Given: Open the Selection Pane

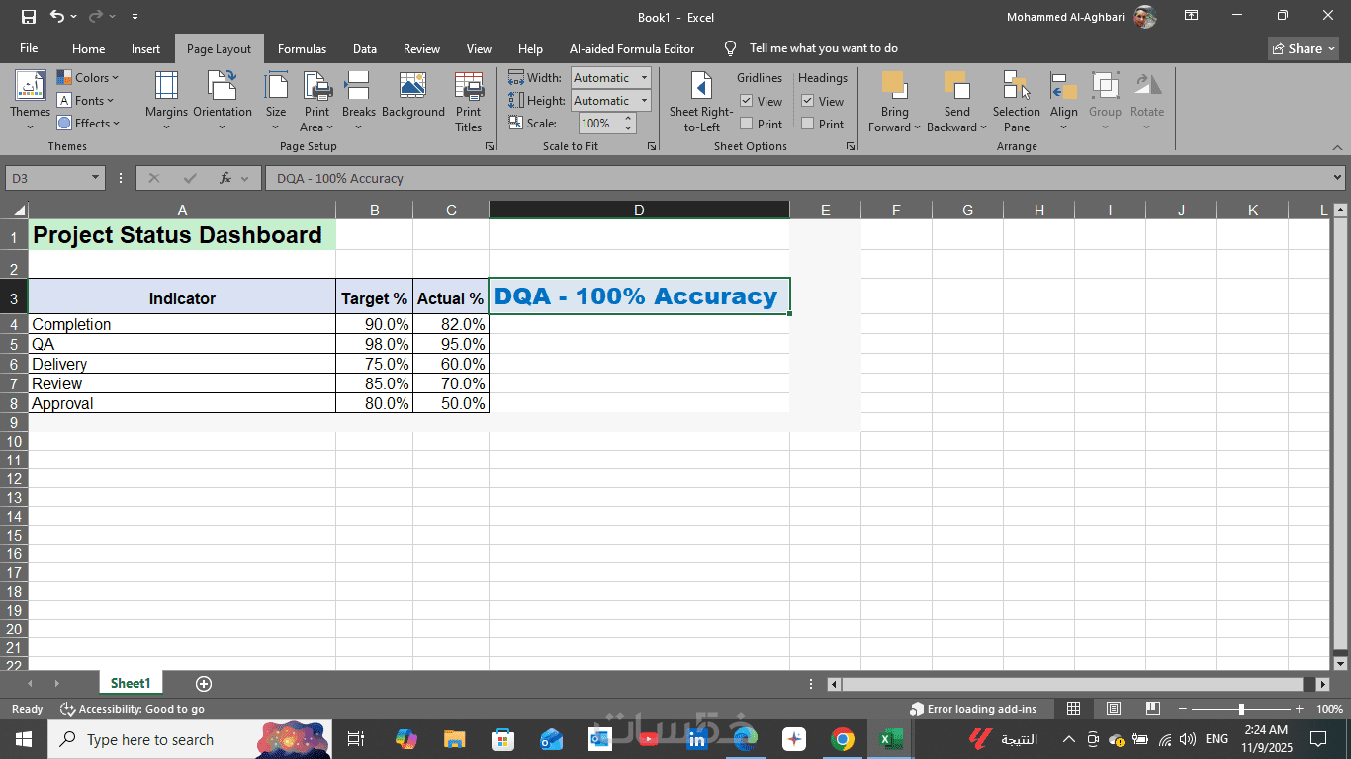Looking at the screenshot, I should 1017,102.
